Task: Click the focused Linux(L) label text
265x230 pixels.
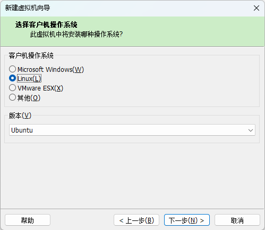Action: pyautogui.click(x=29, y=79)
